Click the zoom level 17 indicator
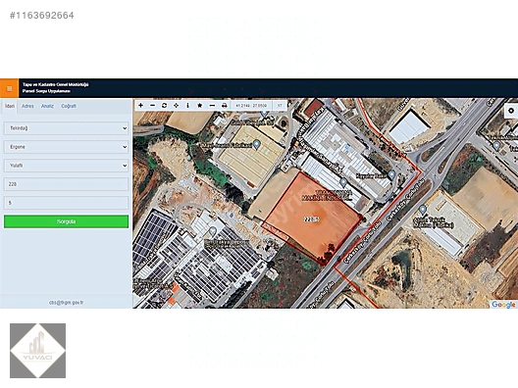Viewport: 518px width, 388px height. coord(280,106)
